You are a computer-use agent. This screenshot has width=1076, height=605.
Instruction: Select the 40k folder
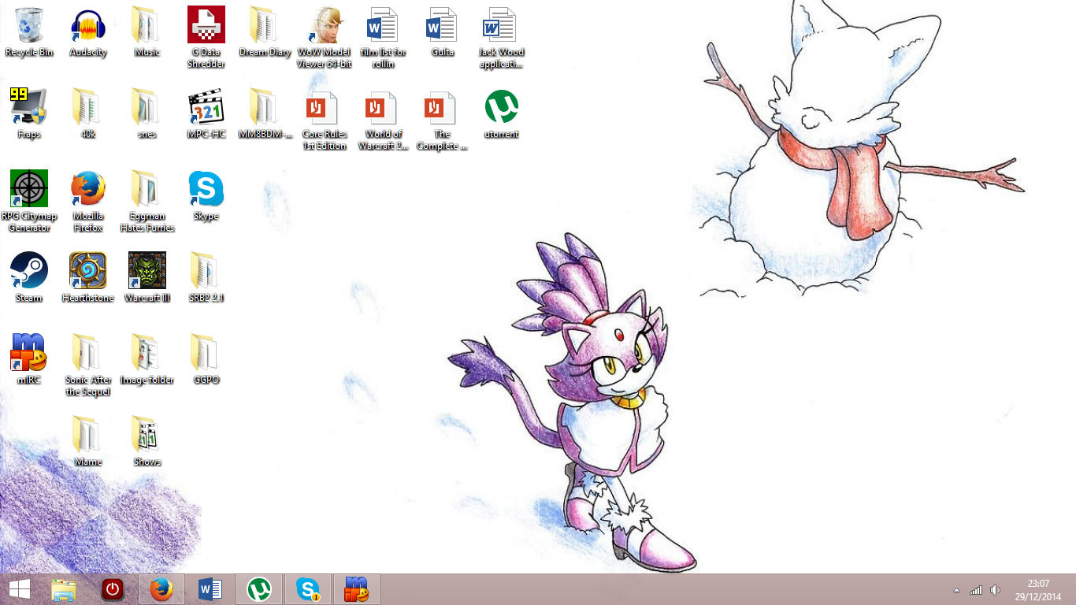tap(88, 114)
